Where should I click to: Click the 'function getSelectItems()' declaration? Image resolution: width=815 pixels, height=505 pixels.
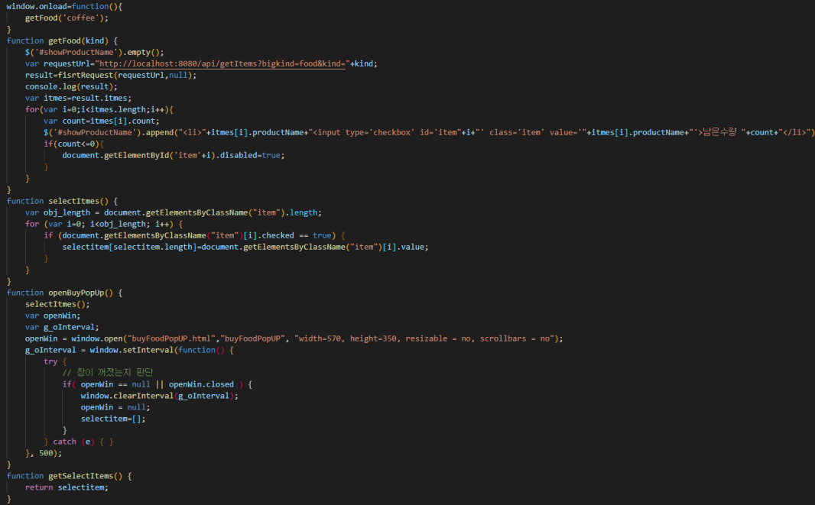[69, 475]
